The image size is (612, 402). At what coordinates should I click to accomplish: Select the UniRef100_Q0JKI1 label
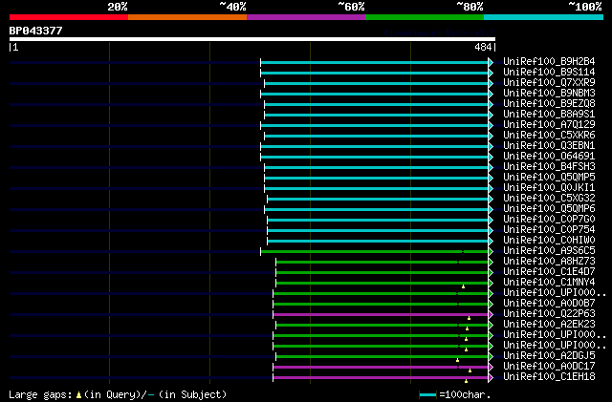(x=549, y=188)
